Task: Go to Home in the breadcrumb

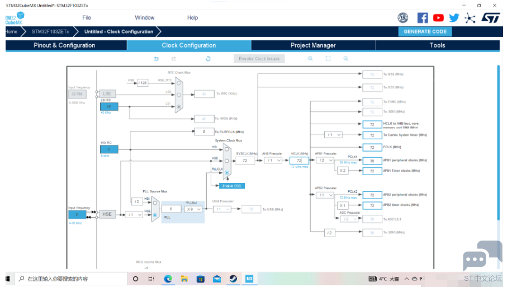Action: (11, 31)
